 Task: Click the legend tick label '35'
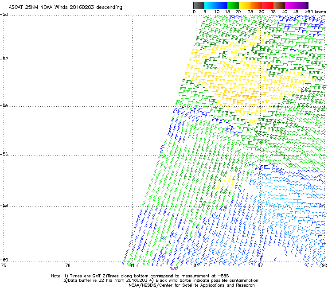pos(273,12)
